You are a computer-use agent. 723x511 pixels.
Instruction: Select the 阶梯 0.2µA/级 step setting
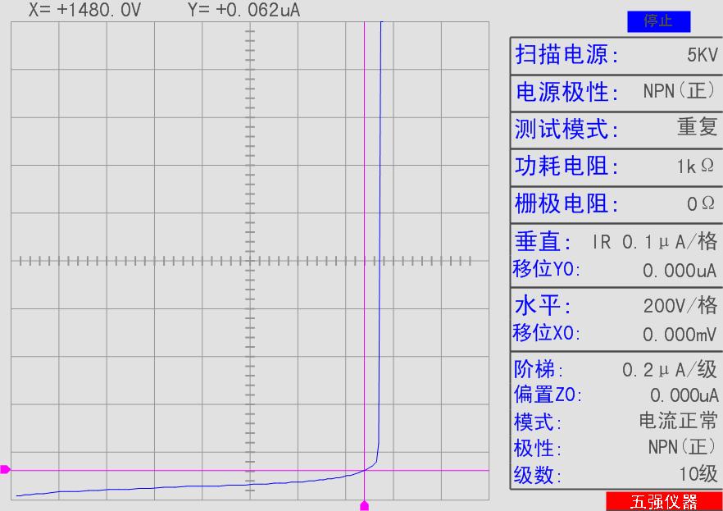coord(616,369)
